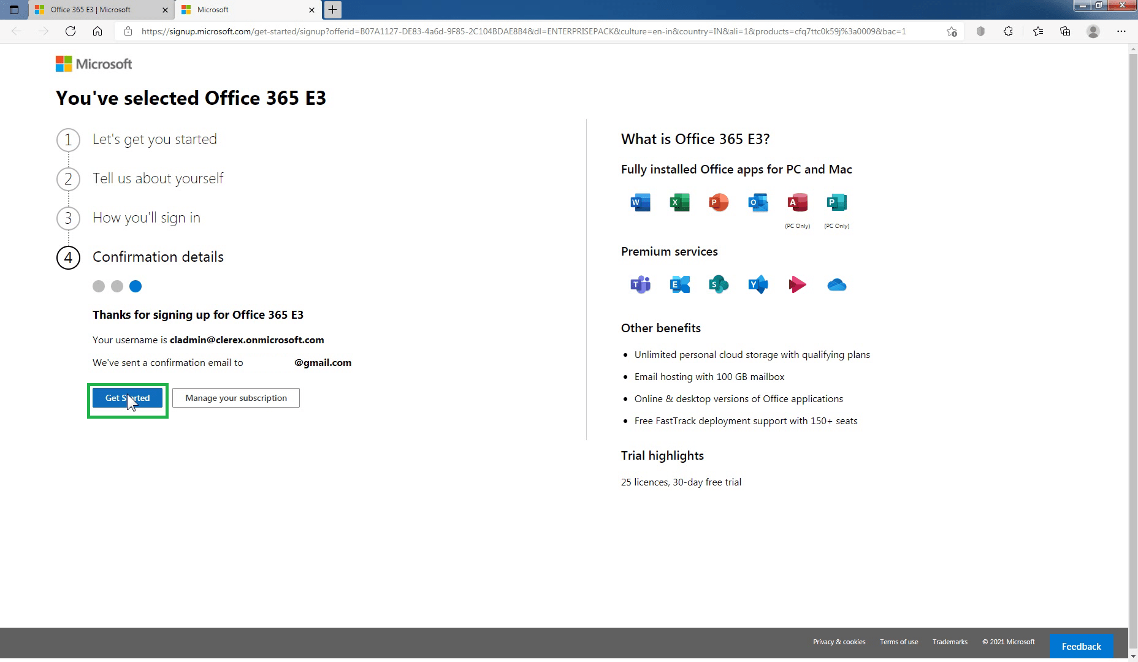Click the Publisher app icon
1138x662 pixels.
pyautogui.click(x=836, y=202)
